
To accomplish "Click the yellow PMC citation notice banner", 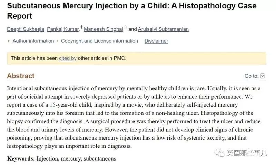I will pos(137,58).
